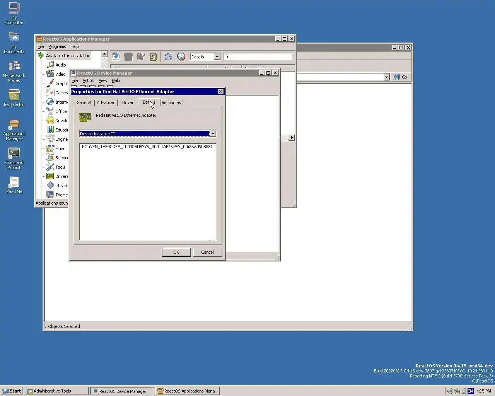Select the PCI\VEN_1AF4 device instance value
The width and height of the screenshot is (495, 396).
tap(148, 147)
